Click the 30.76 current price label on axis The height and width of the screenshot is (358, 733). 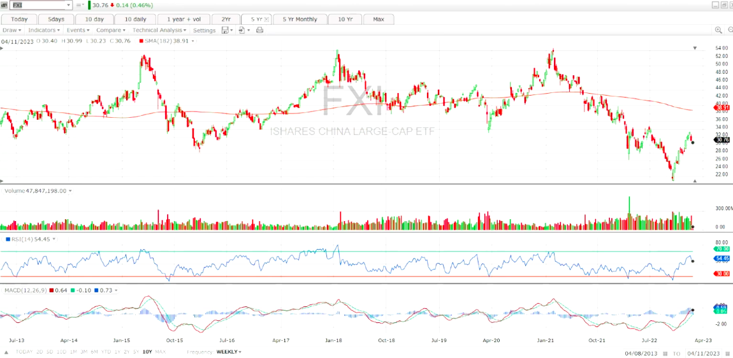(x=722, y=140)
